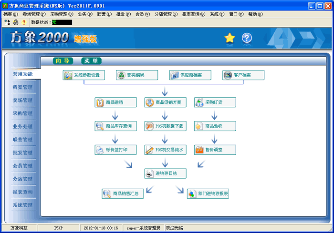This screenshot has width=334, height=233.
Task: Click the lock icon in the toolbar
Action: pyautogui.click(x=16, y=22)
